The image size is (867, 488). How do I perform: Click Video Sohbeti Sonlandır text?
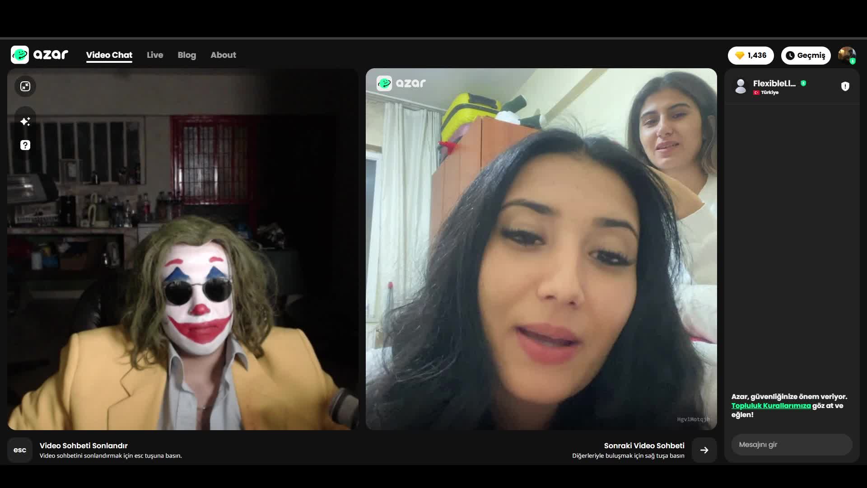point(84,446)
